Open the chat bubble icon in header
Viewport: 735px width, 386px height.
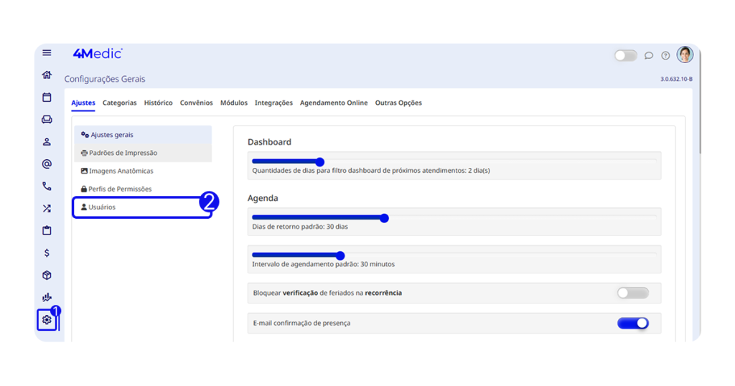pyautogui.click(x=649, y=56)
